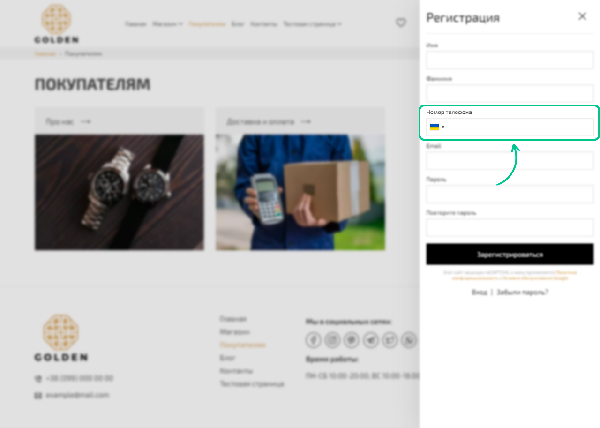Viewport: 600px width, 428px height.
Task: Follow the Вход link
Action: pyautogui.click(x=479, y=292)
